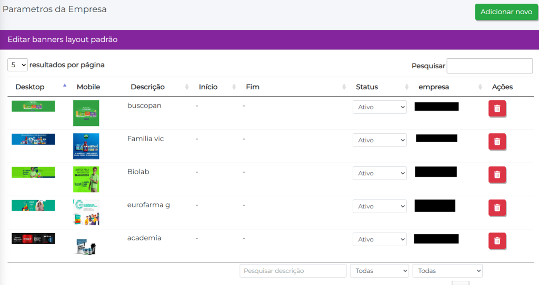Screen dimensions: 539x285
Task: Sort by the Início column header
Action: [208, 87]
